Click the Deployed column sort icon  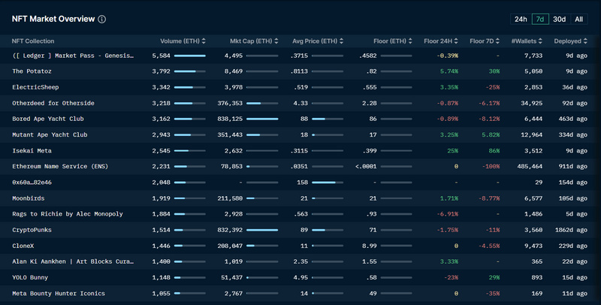587,41
